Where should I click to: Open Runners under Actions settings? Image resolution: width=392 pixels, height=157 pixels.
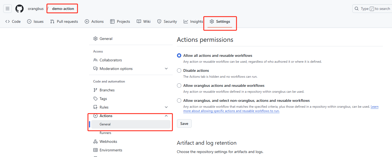(105, 133)
